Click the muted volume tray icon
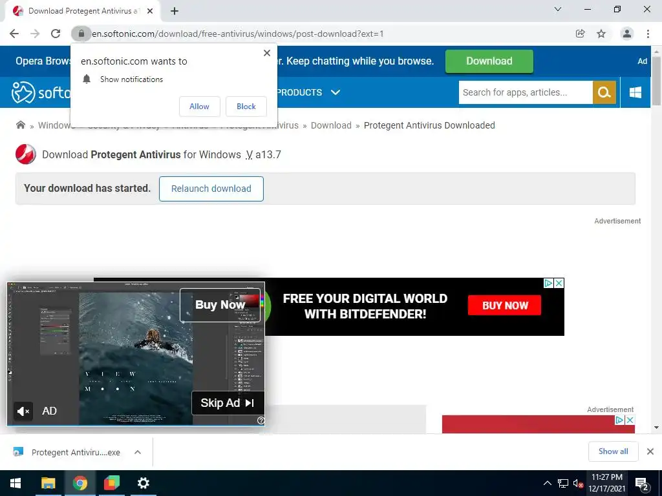 (578, 483)
